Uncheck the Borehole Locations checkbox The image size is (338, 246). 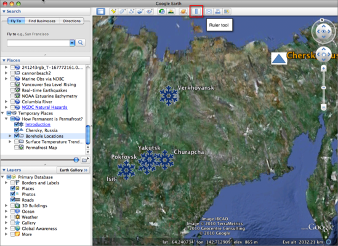click(x=17, y=136)
